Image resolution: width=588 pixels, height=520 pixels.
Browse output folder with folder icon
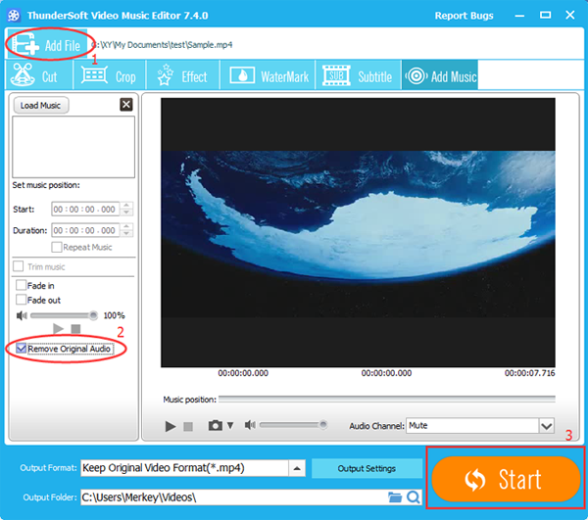tap(395, 497)
